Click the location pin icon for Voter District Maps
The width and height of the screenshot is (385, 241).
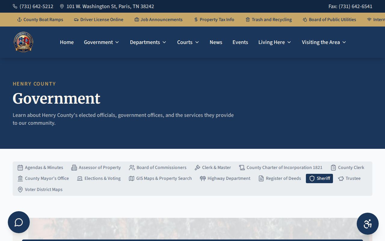[20, 189]
